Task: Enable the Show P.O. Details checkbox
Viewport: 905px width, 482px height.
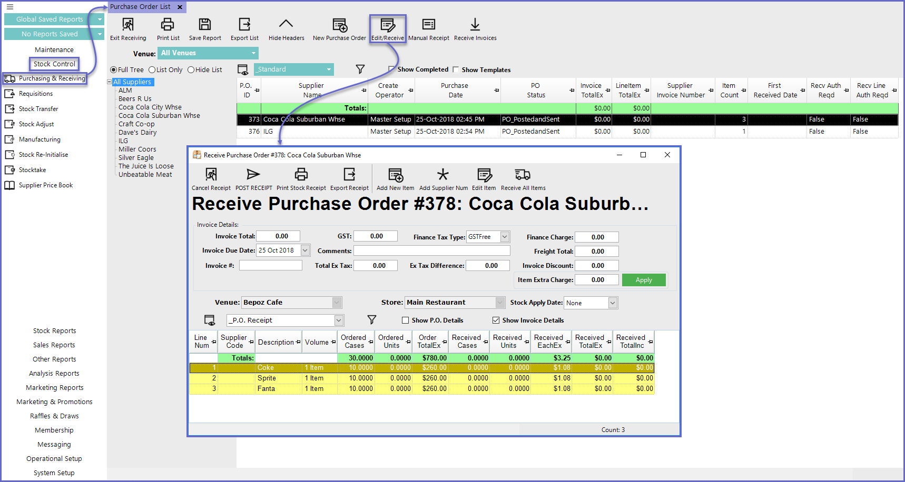Action: 405,320
